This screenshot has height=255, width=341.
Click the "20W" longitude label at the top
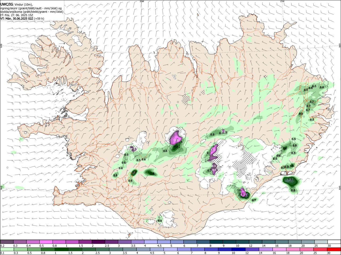tap(142, 1)
